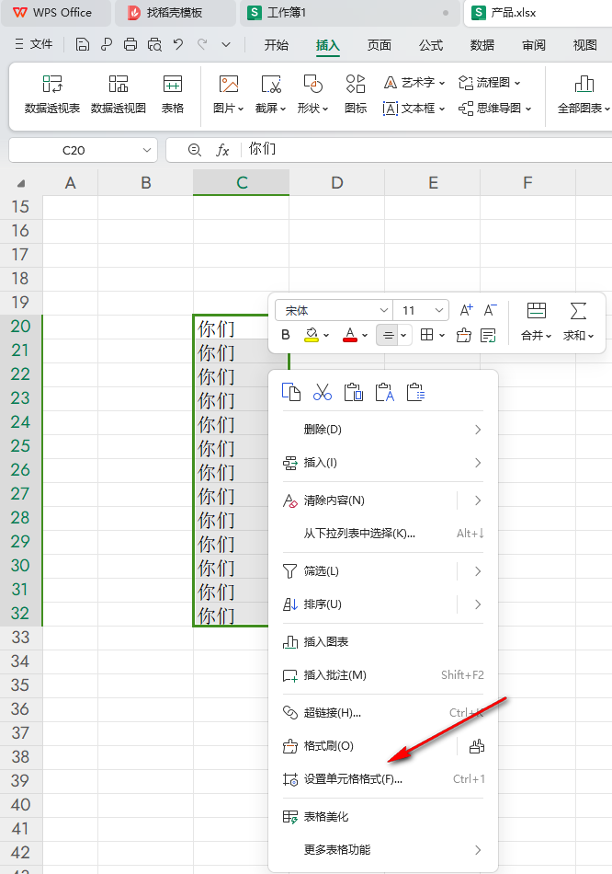Increase font size in mini toolbar
612x874 pixels.
pos(466,310)
